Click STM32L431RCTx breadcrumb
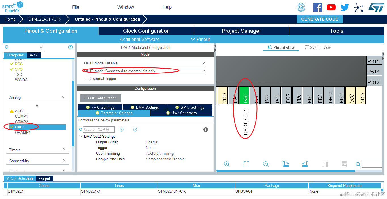The image size is (387, 199). (x=45, y=19)
